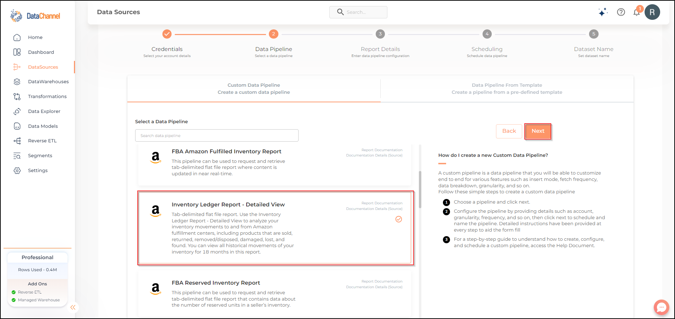
Task: Click the Search data pipeline field
Action: click(x=217, y=136)
